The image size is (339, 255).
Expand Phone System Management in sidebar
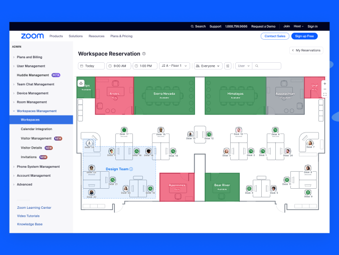click(x=38, y=167)
